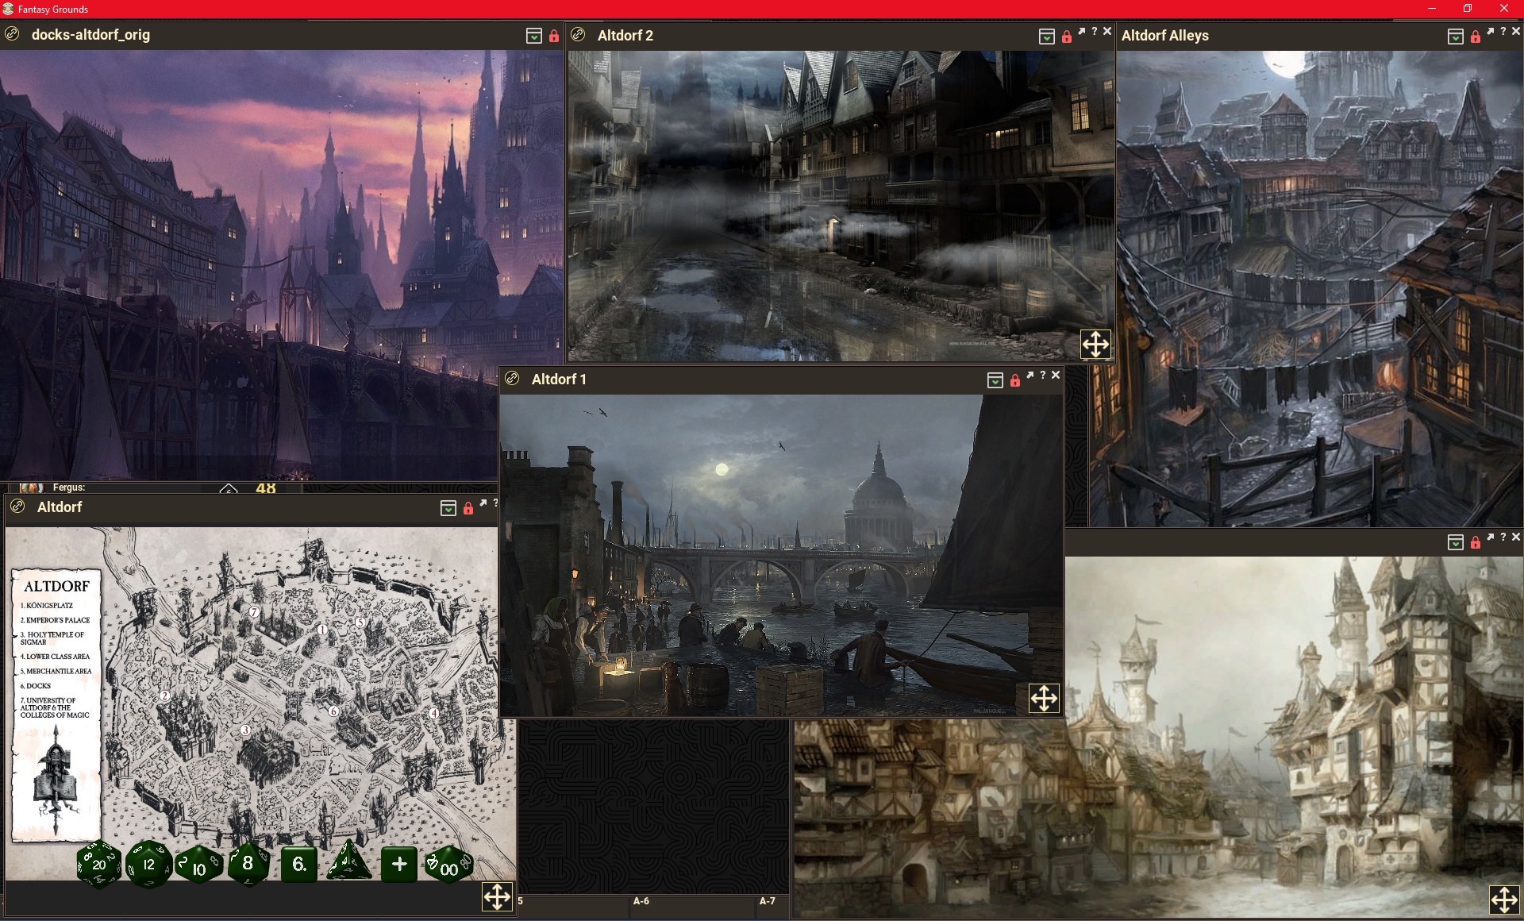The height and width of the screenshot is (921, 1524).
Task: Click move handle in Altdorf 2 image
Action: pyautogui.click(x=1095, y=345)
